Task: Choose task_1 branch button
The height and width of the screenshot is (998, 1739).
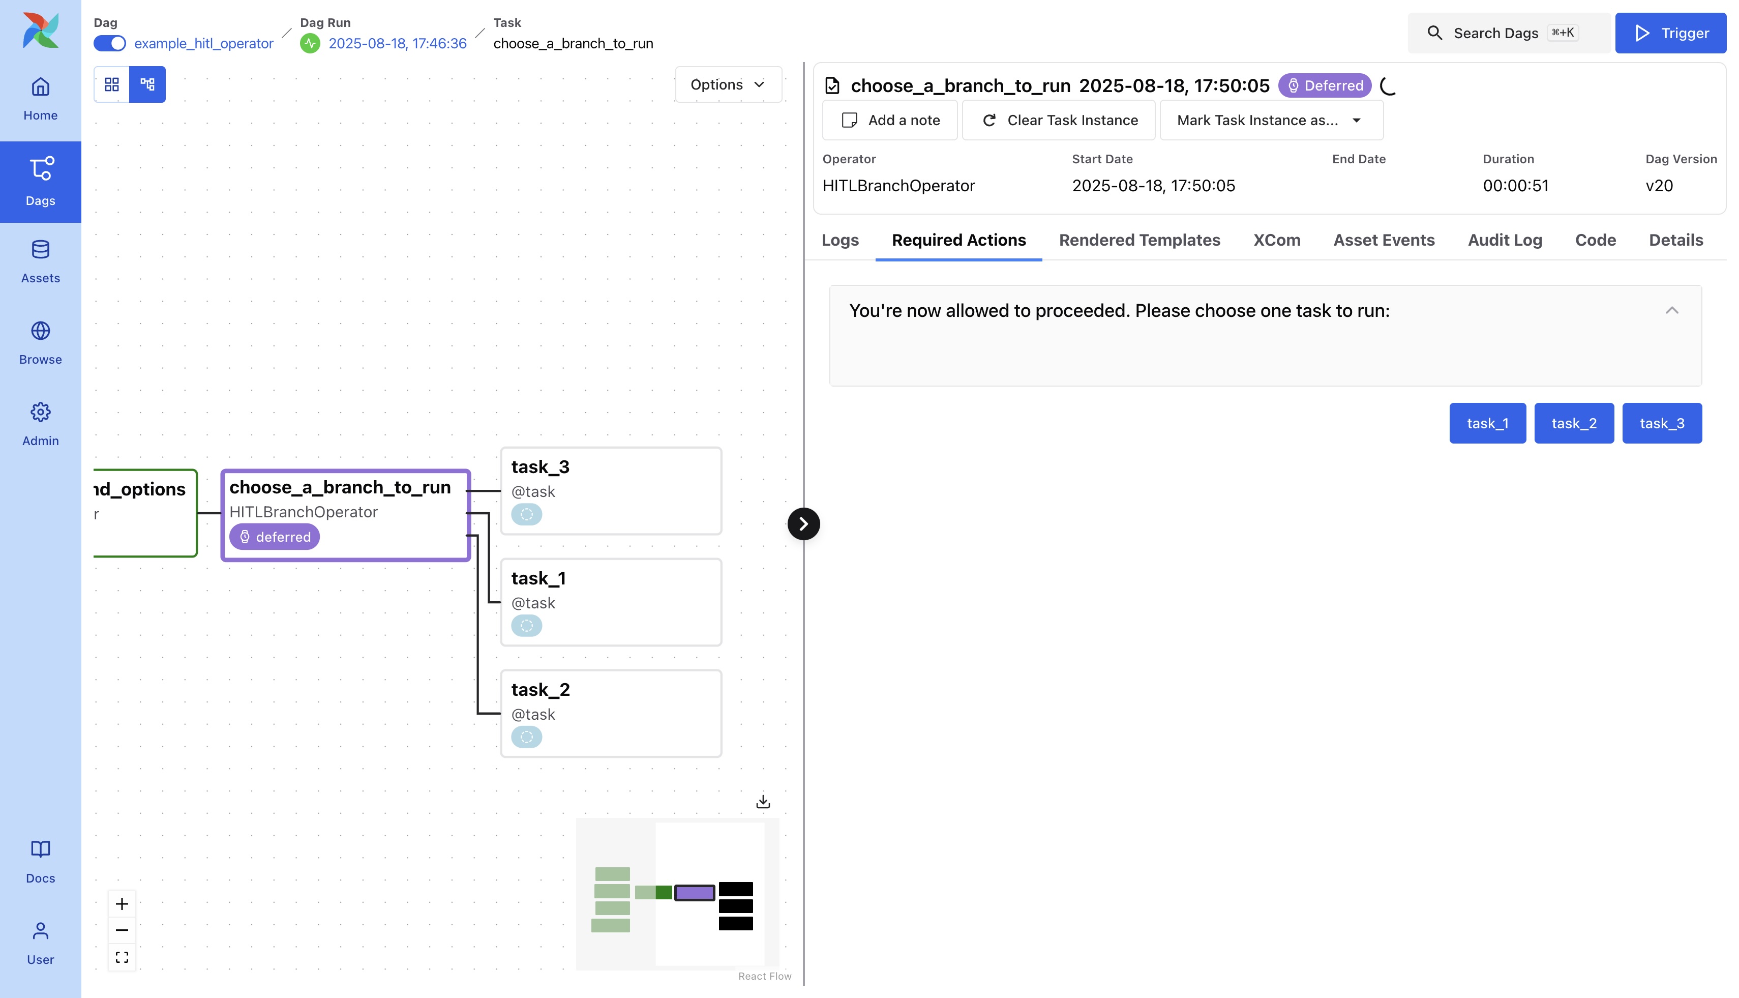Action: 1487,423
